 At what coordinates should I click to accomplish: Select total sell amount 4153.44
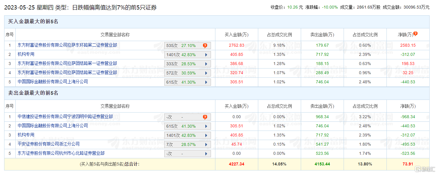(x=322, y=164)
